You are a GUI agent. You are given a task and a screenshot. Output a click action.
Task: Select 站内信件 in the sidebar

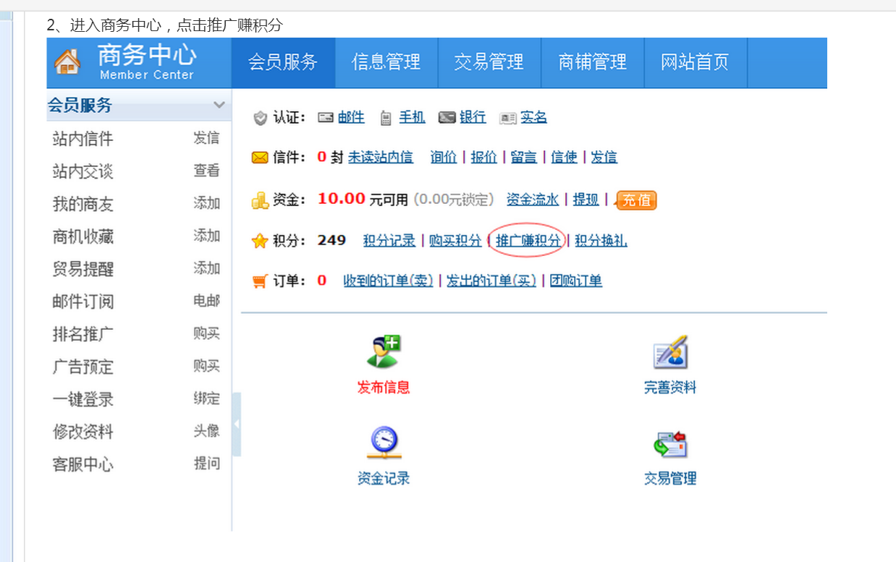point(83,139)
